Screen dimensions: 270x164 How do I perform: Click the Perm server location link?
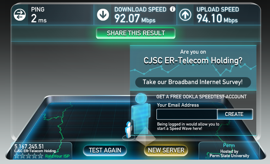click(x=229, y=145)
